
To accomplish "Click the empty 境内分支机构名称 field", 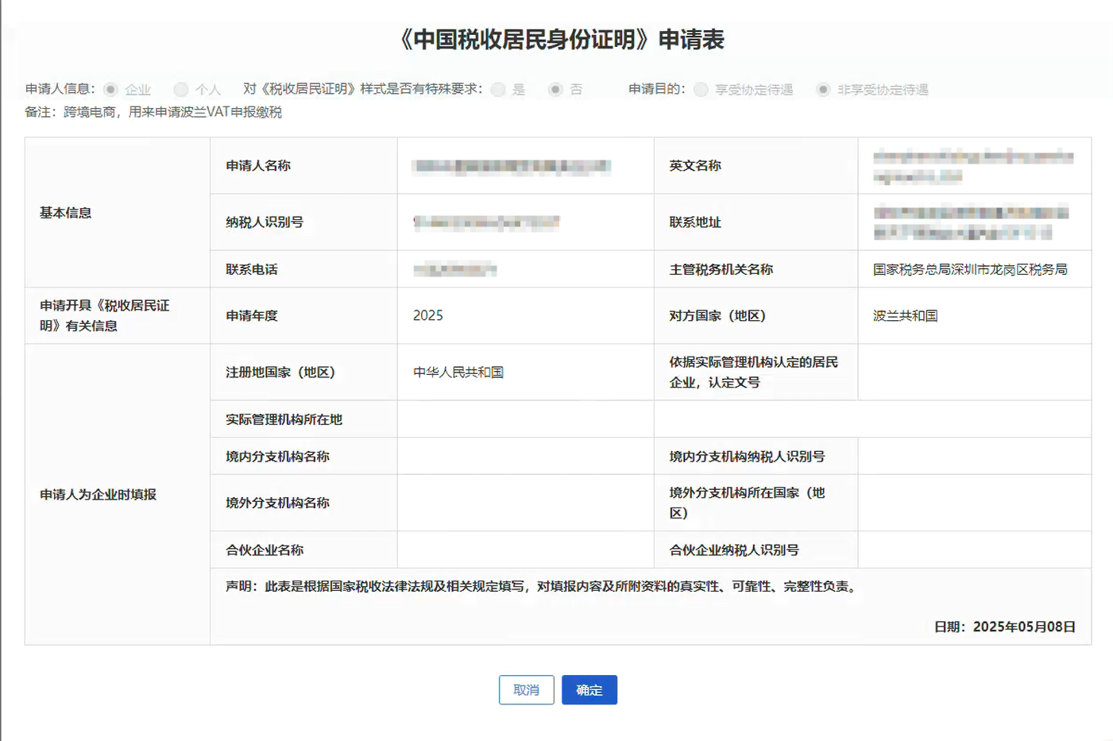I will tap(524, 456).
